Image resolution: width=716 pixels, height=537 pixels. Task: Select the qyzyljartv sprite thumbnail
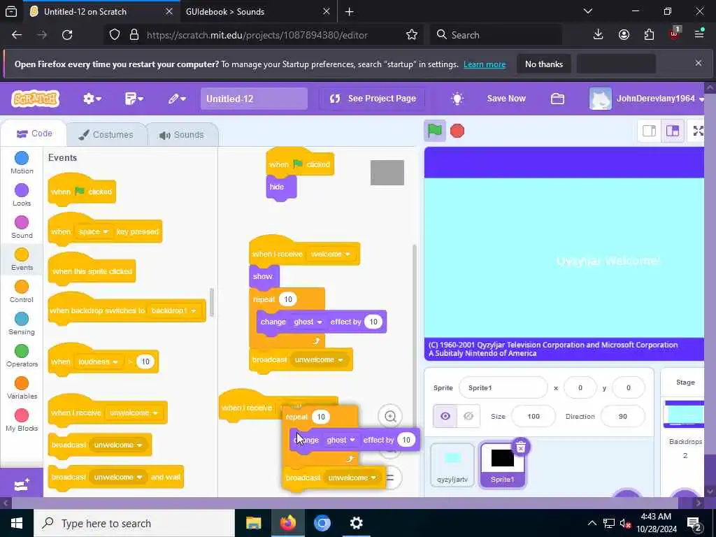(x=452, y=464)
